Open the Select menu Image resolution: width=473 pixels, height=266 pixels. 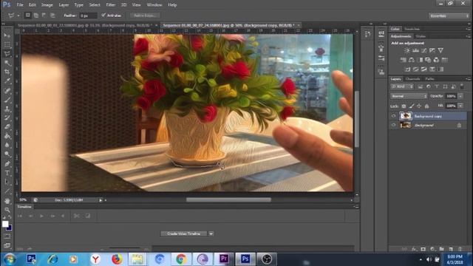click(x=95, y=5)
